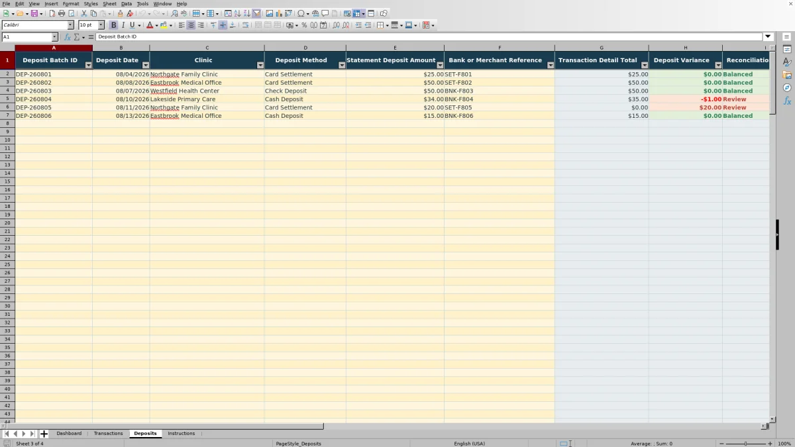Screen dimensions: 795x447
Task: Select cell DEP-260804
Action: point(54,99)
